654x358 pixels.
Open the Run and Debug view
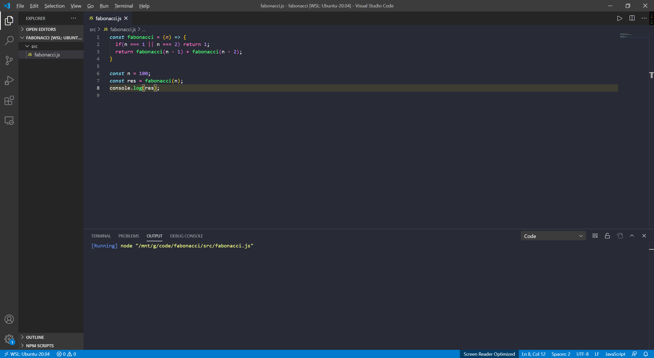click(x=9, y=80)
